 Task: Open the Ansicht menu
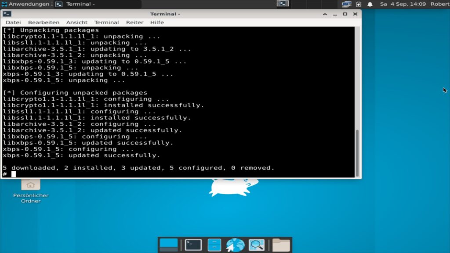pos(76,22)
